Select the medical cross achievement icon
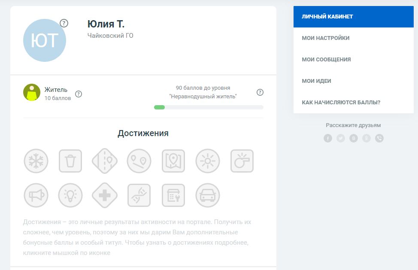The height and width of the screenshot is (270, 418). [x=105, y=195]
